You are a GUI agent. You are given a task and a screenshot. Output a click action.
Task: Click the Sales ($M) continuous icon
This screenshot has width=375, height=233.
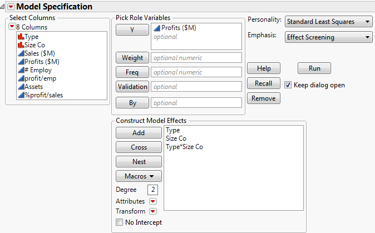coord(21,53)
